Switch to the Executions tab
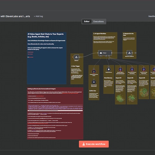This screenshot has width=155, height=155. click(98, 21)
